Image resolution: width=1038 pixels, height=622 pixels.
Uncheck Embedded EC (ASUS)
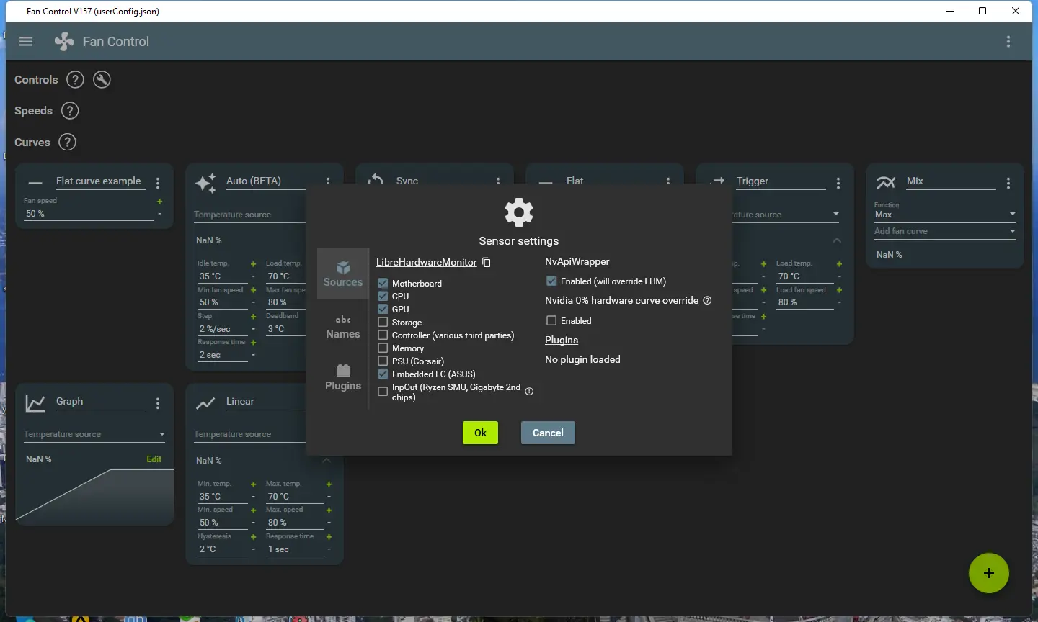coord(383,374)
